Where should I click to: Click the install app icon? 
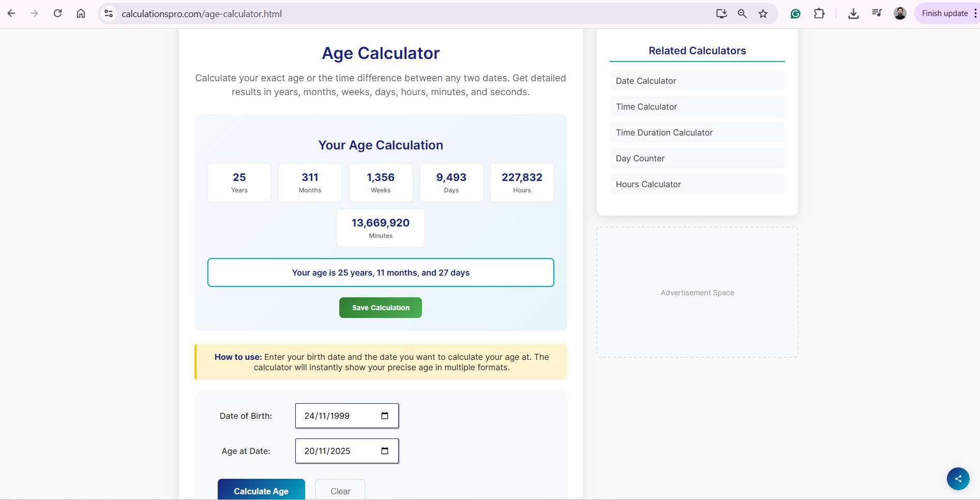(x=721, y=13)
